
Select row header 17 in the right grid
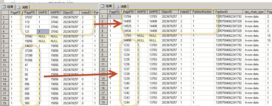104,93
